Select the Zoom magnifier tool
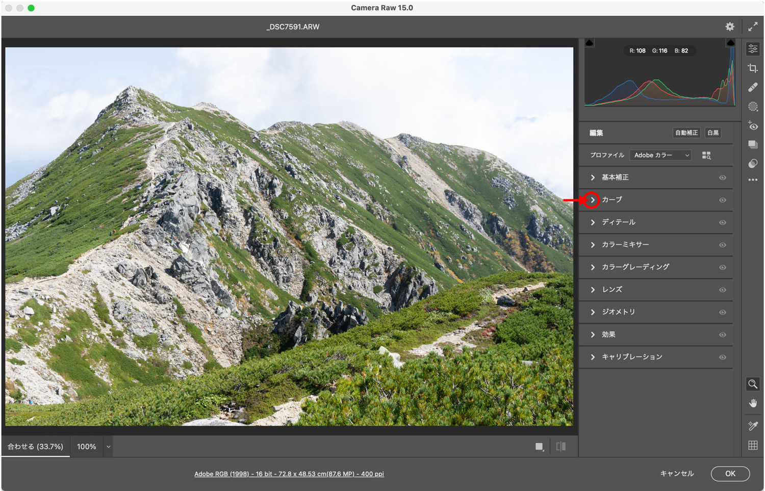This screenshot has width=765, height=491. coord(753,384)
